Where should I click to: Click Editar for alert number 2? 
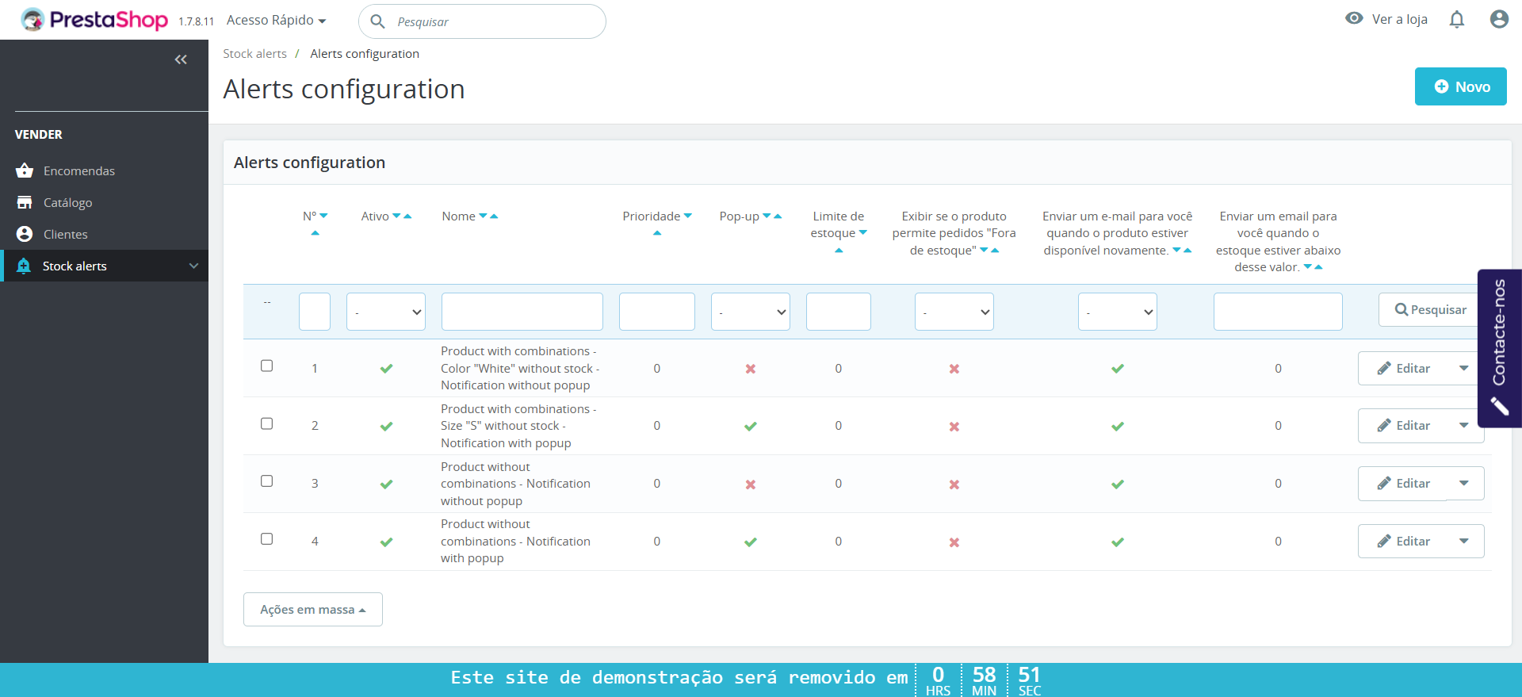tap(1403, 426)
